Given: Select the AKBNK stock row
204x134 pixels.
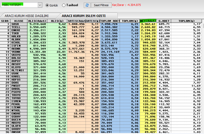Looking at the screenshot, I should pyautogui.click(x=101, y=49).
